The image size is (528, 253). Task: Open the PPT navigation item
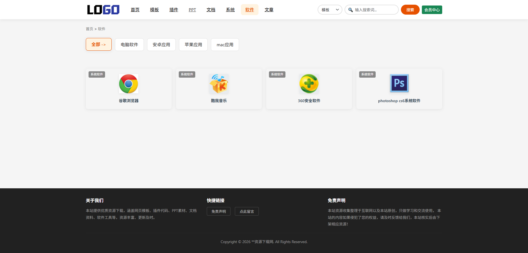click(193, 10)
